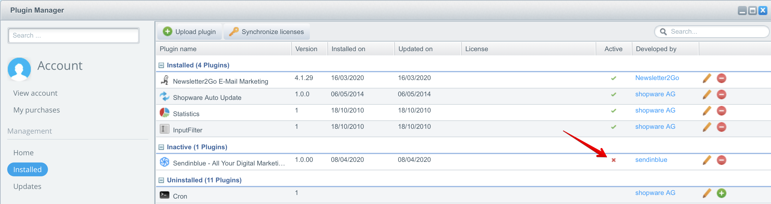Viewport: 771px width, 204px height.
Task: Sort by Version column header
Action: 310,49
